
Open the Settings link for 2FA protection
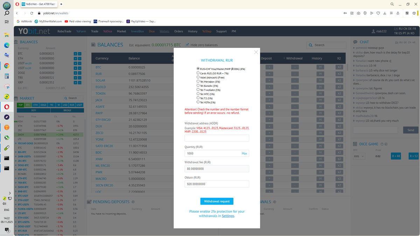click(228, 216)
